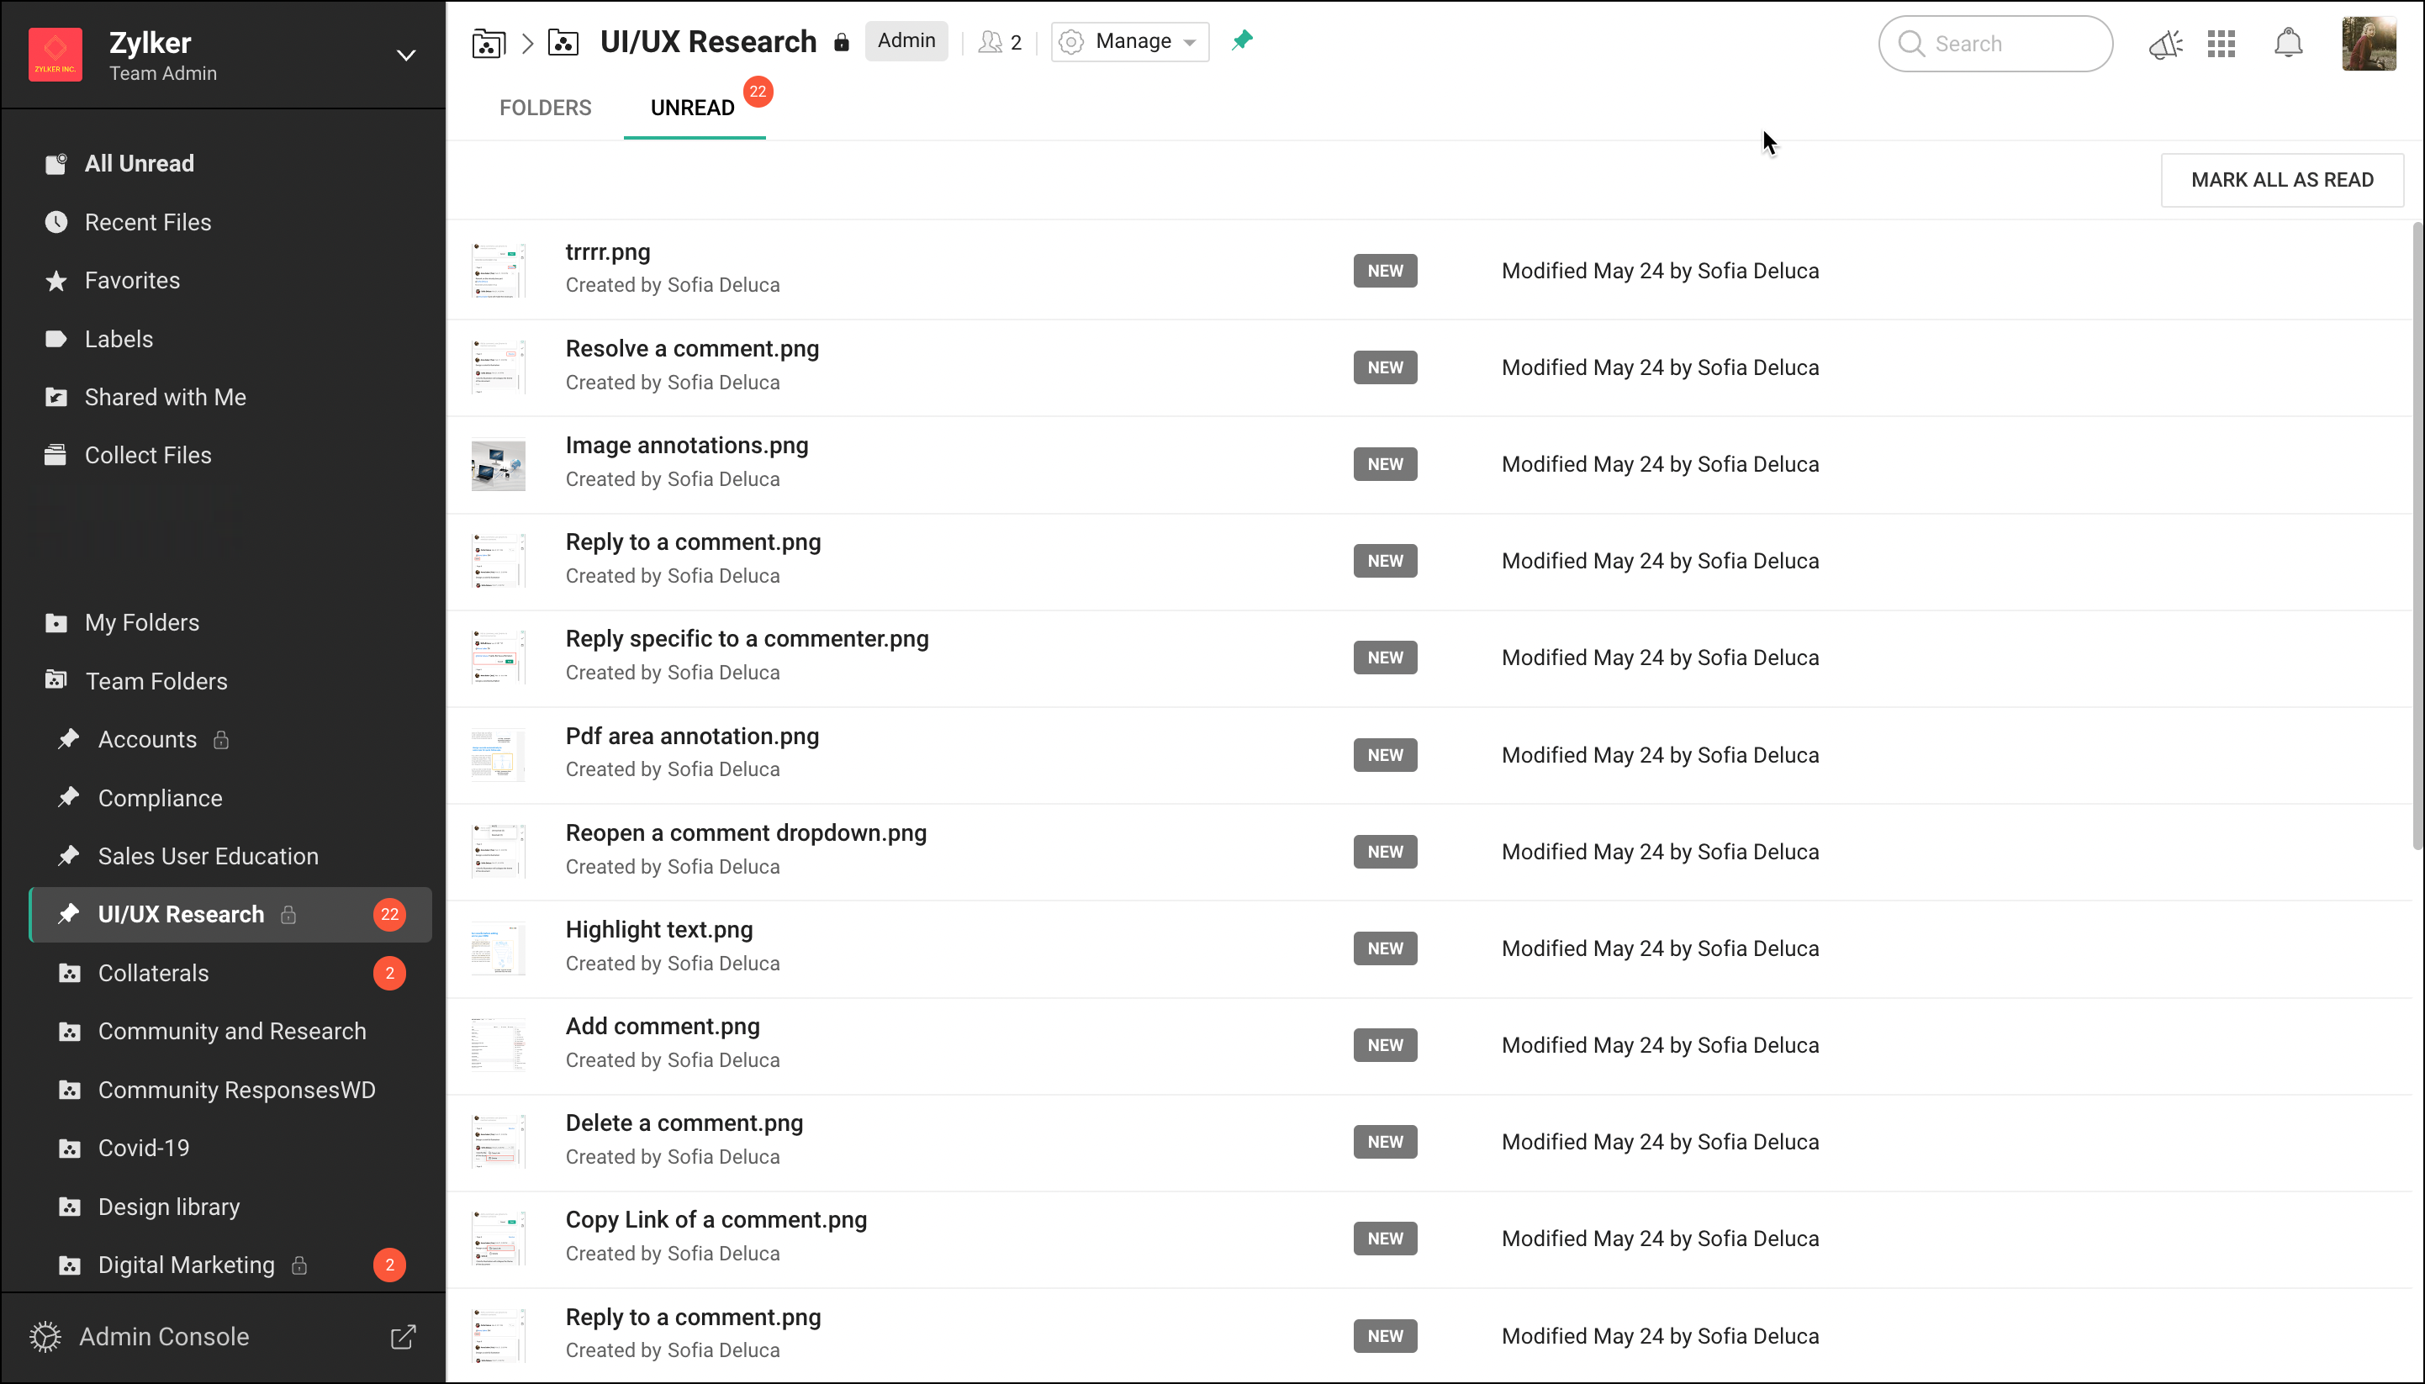
Task: Toggle the green pin icon for UI/UX Research
Action: (1241, 41)
